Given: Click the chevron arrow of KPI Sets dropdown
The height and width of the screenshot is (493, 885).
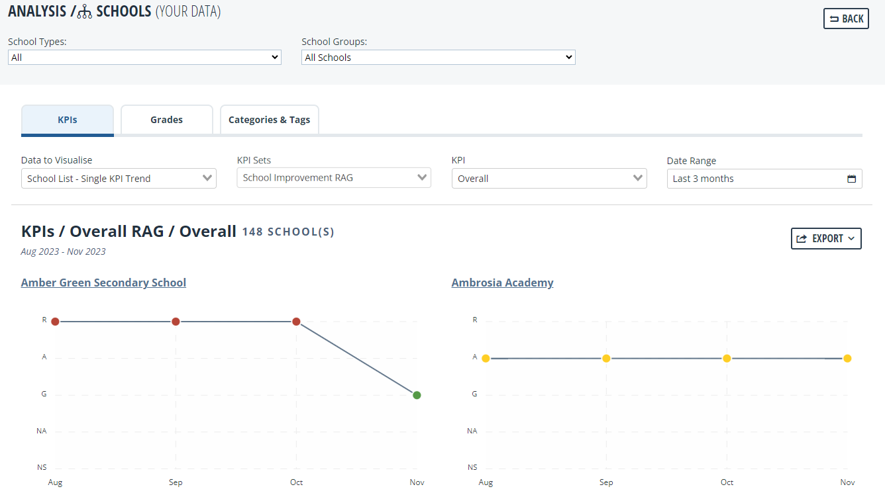Looking at the screenshot, I should [x=422, y=177].
